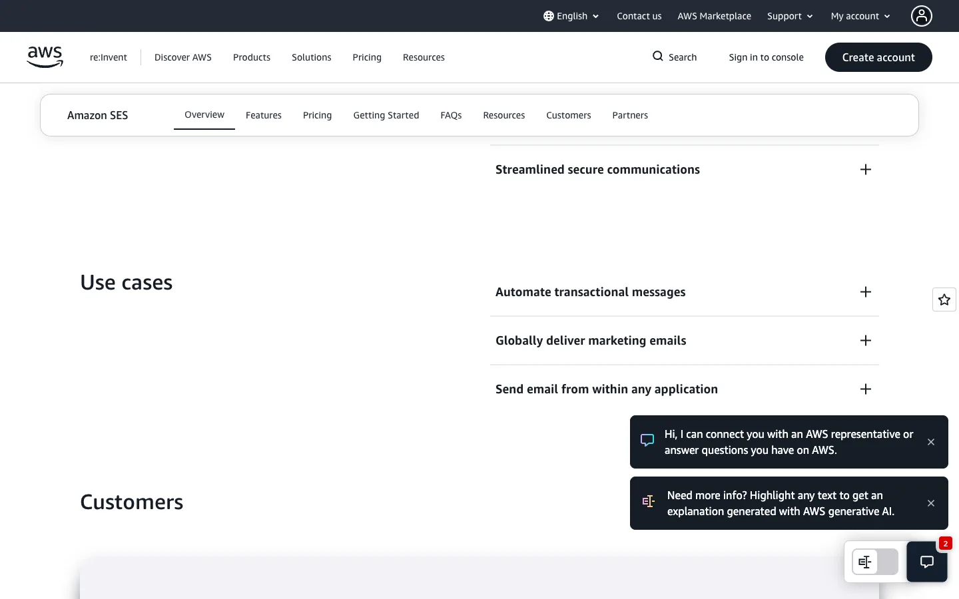Viewport: 959px width, 599px height.
Task: Open the Support dropdown
Action: coord(790,16)
